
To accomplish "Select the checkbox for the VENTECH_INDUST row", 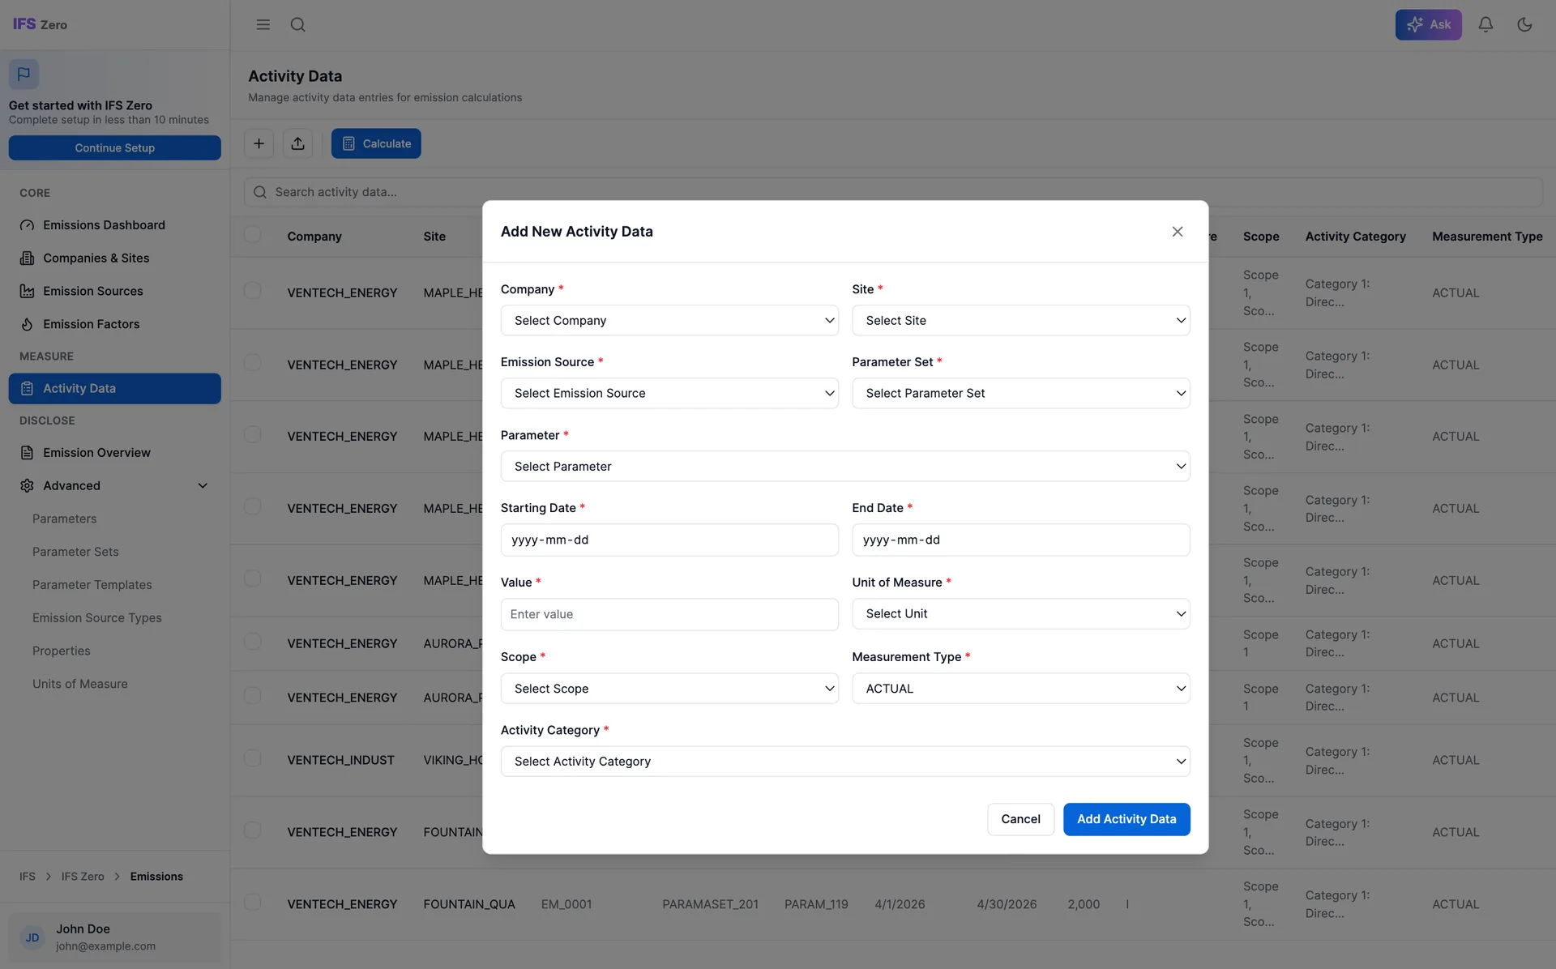I will (x=253, y=758).
